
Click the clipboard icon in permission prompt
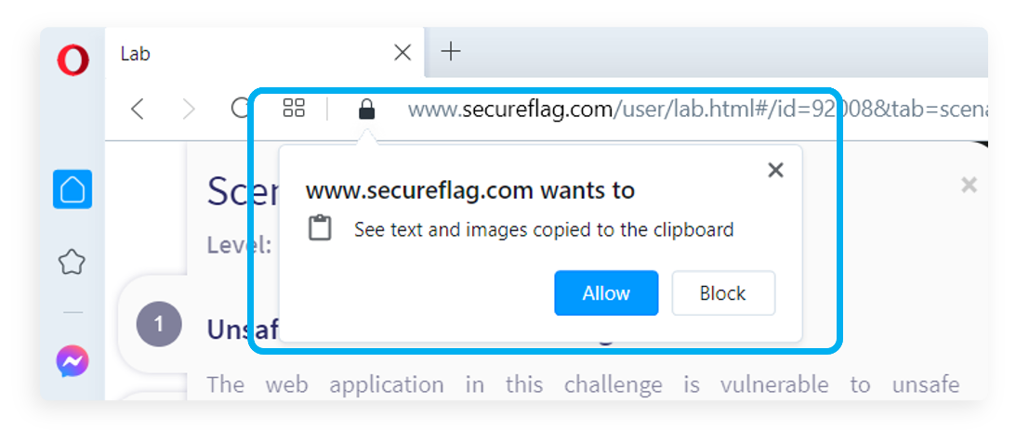[320, 229]
